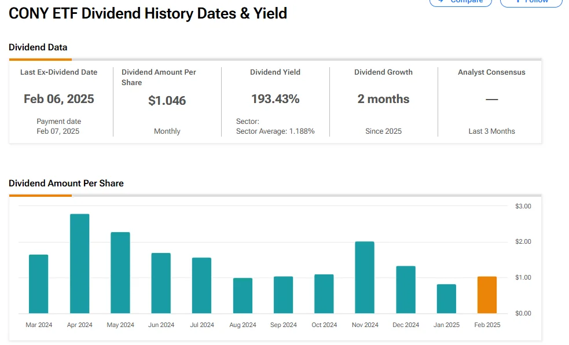
Task: Select the Dividend Data section heading
Action: (x=38, y=47)
